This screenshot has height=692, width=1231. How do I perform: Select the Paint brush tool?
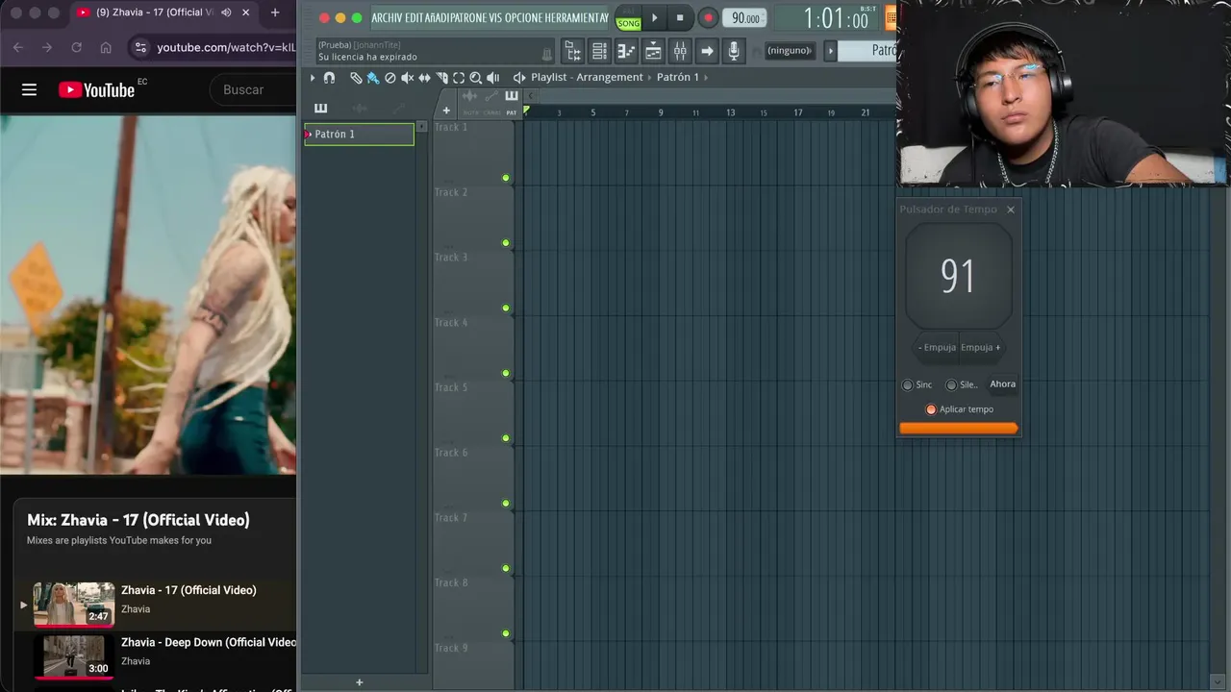(373, 78)
